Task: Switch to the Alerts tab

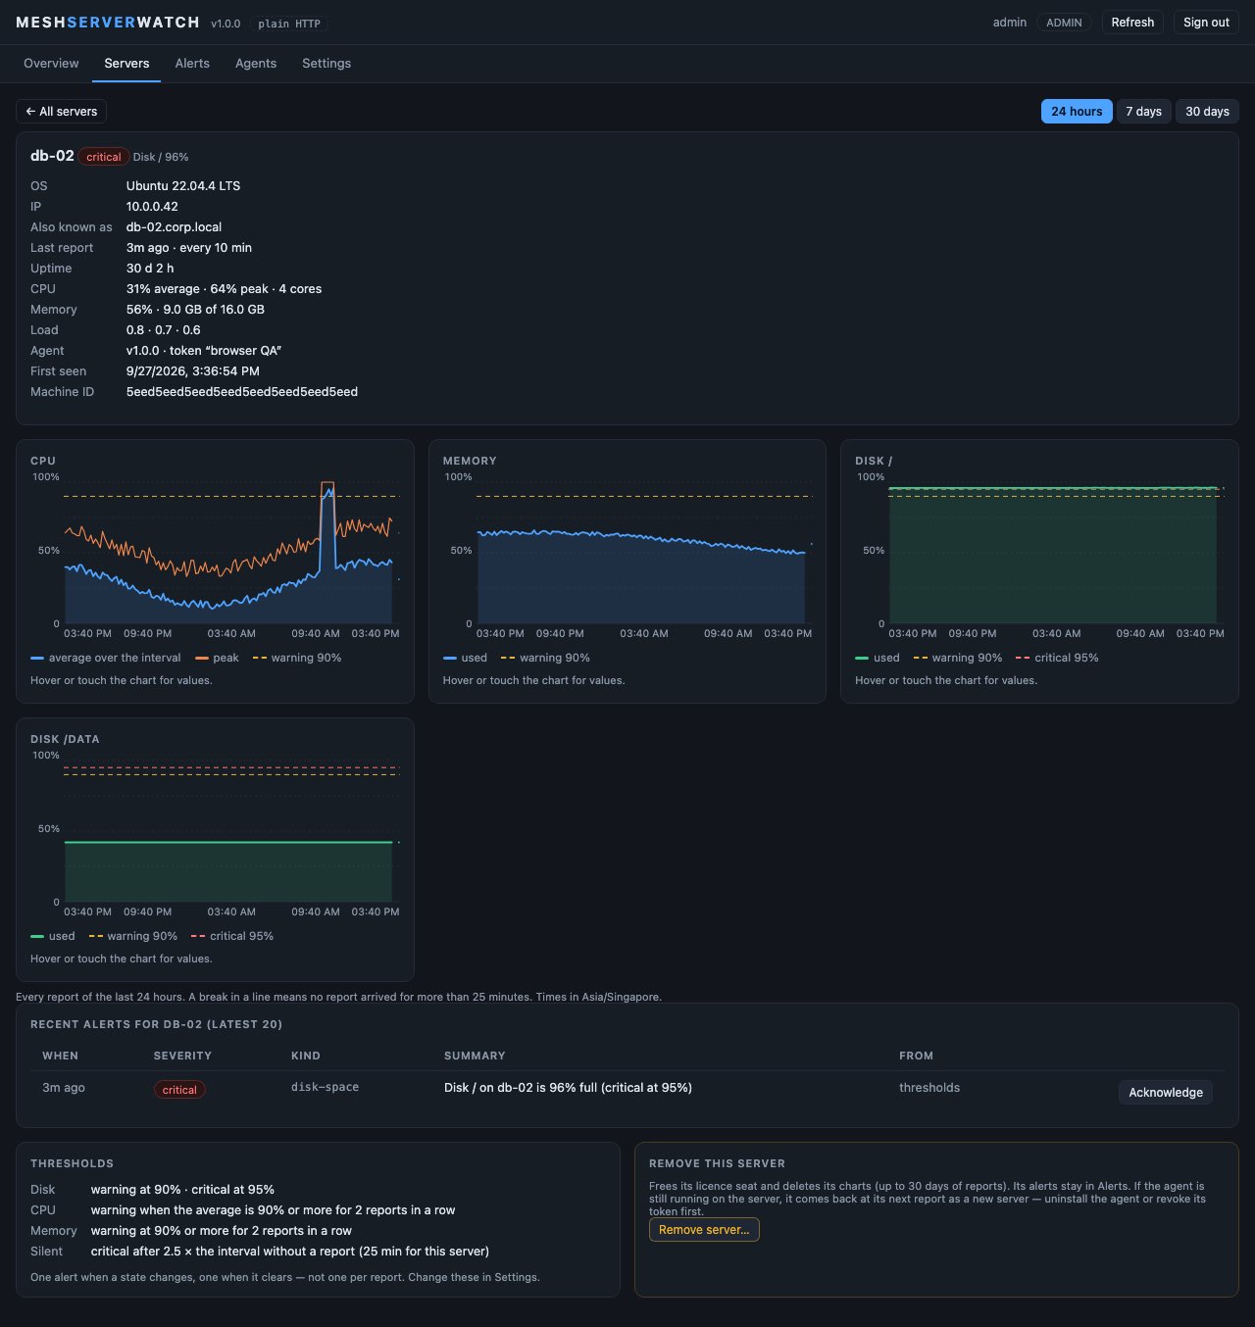Action: pyautogui.click(x=192, y=64)
